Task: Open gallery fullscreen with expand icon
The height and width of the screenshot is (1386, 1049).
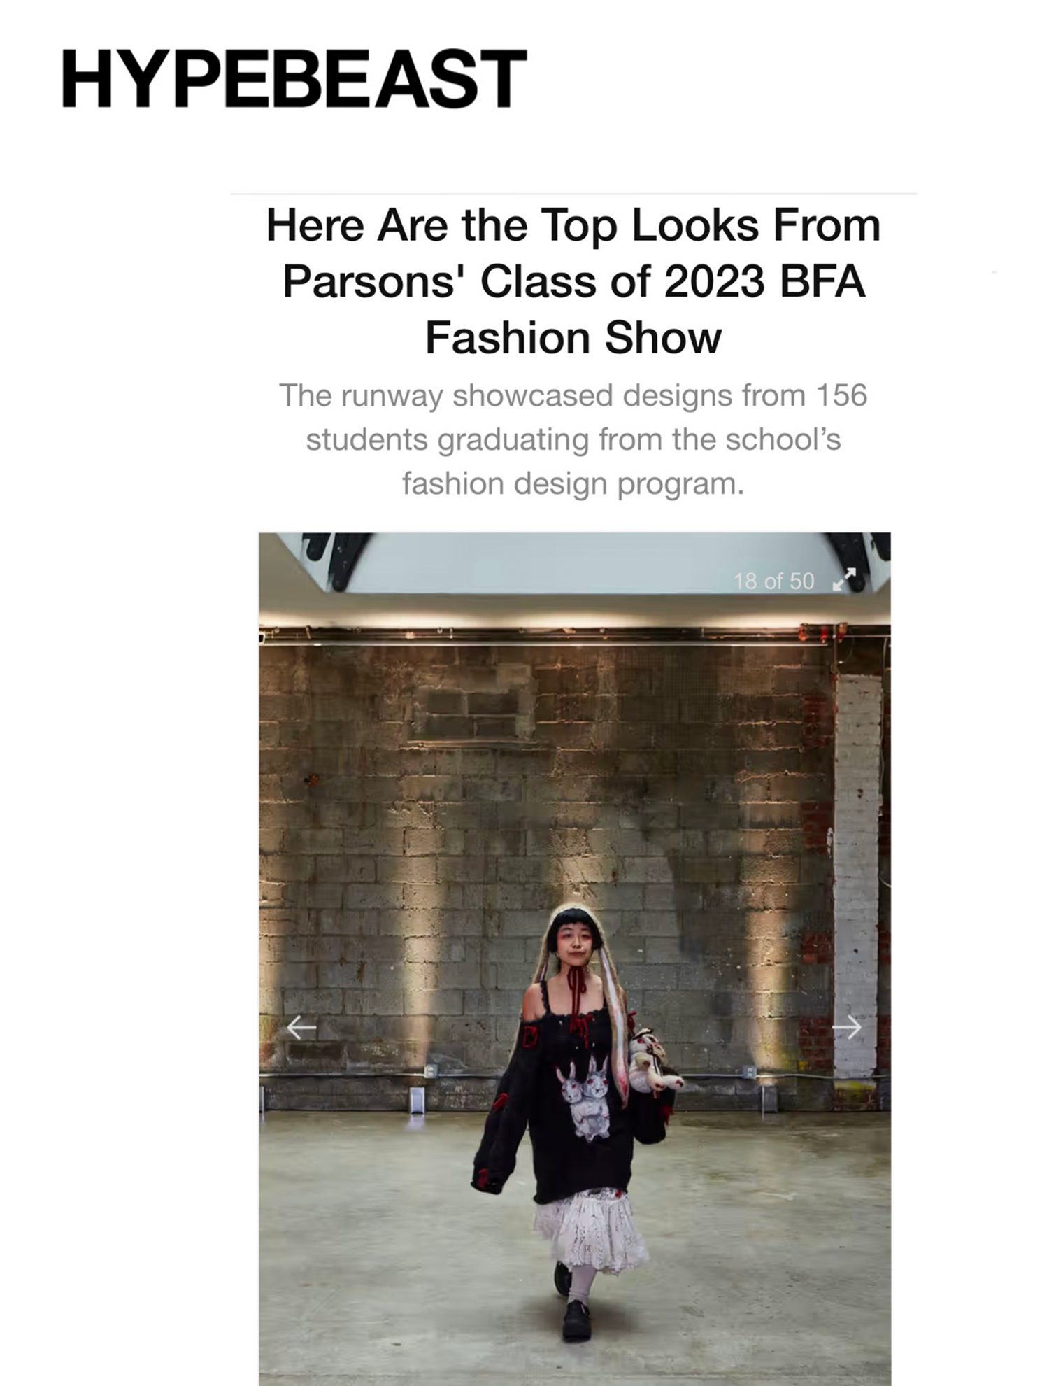Action: click(x=845, y=580)
